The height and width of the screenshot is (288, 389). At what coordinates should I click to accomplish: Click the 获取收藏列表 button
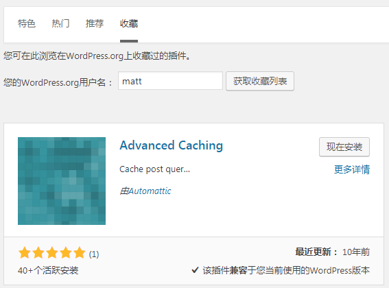click(x=260, y=81)
